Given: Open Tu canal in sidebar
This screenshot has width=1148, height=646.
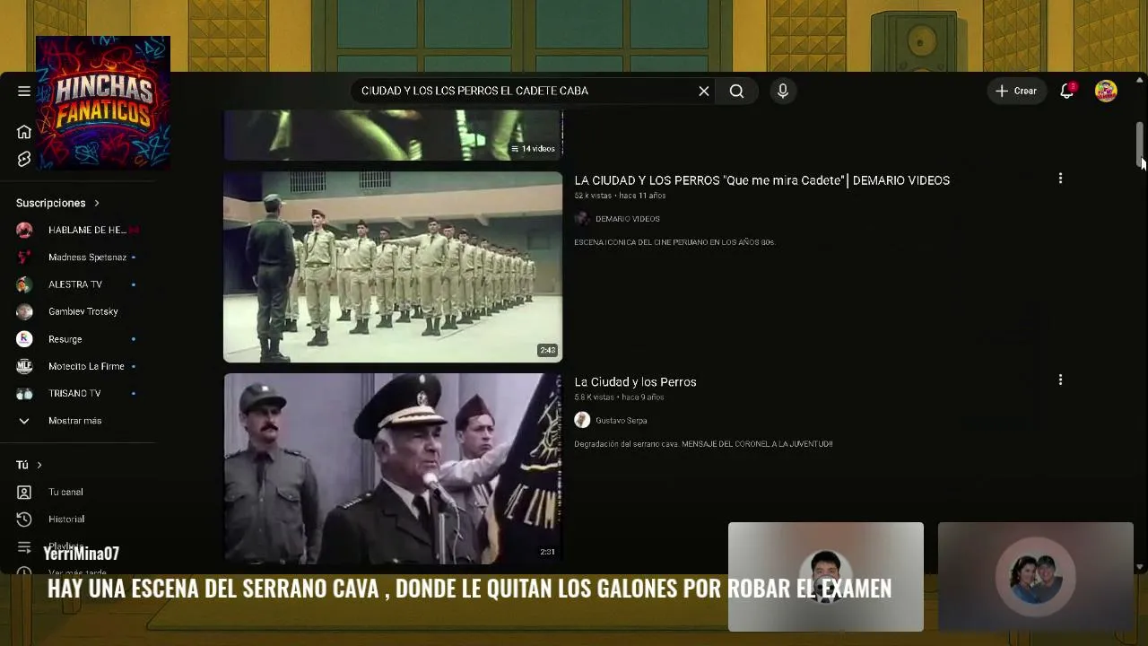Looking at the screenshot, I should pyautogui.click(x=65, y=493).
